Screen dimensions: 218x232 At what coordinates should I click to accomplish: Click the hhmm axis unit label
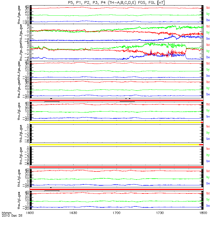tap(6, 213)
